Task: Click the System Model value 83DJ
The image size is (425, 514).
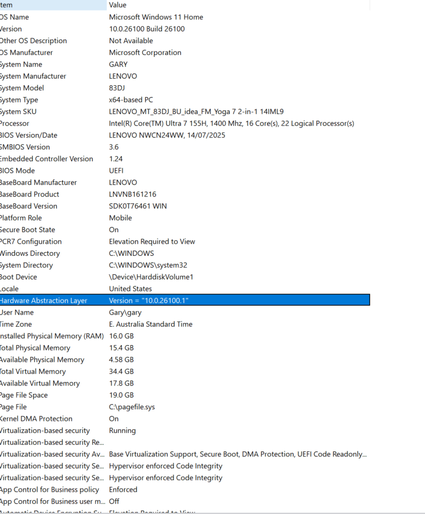Action: 117,88
